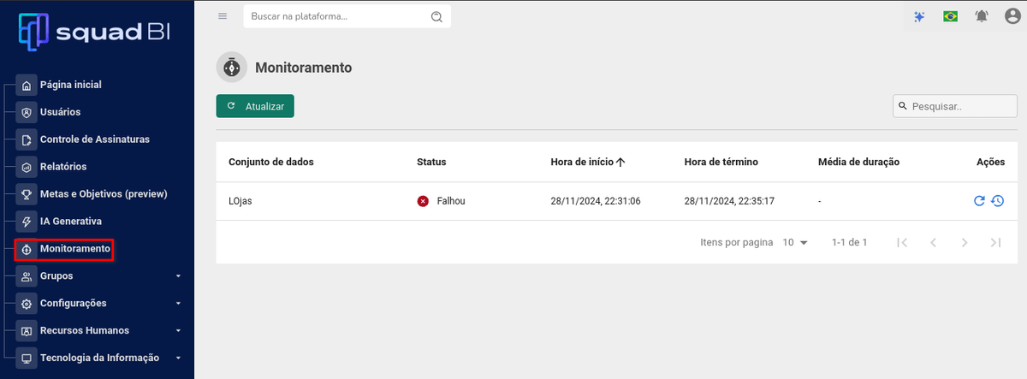Click the Brazil flag language icon
Image resolution: width=1027 pixels, height=379 pixels.
tap(950, 16)
